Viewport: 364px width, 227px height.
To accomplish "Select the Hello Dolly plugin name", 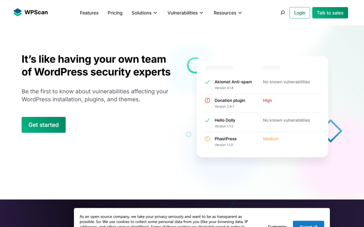I will (225, 120).
